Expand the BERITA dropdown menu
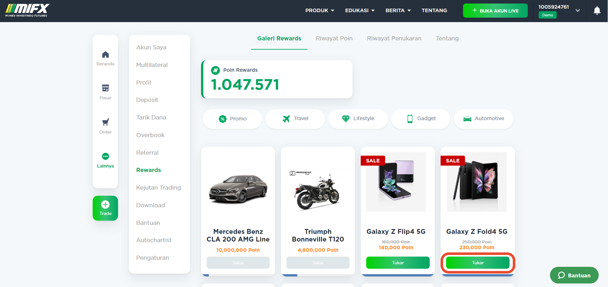This screenshot has width=608, height=287. [x=398, y=11]
